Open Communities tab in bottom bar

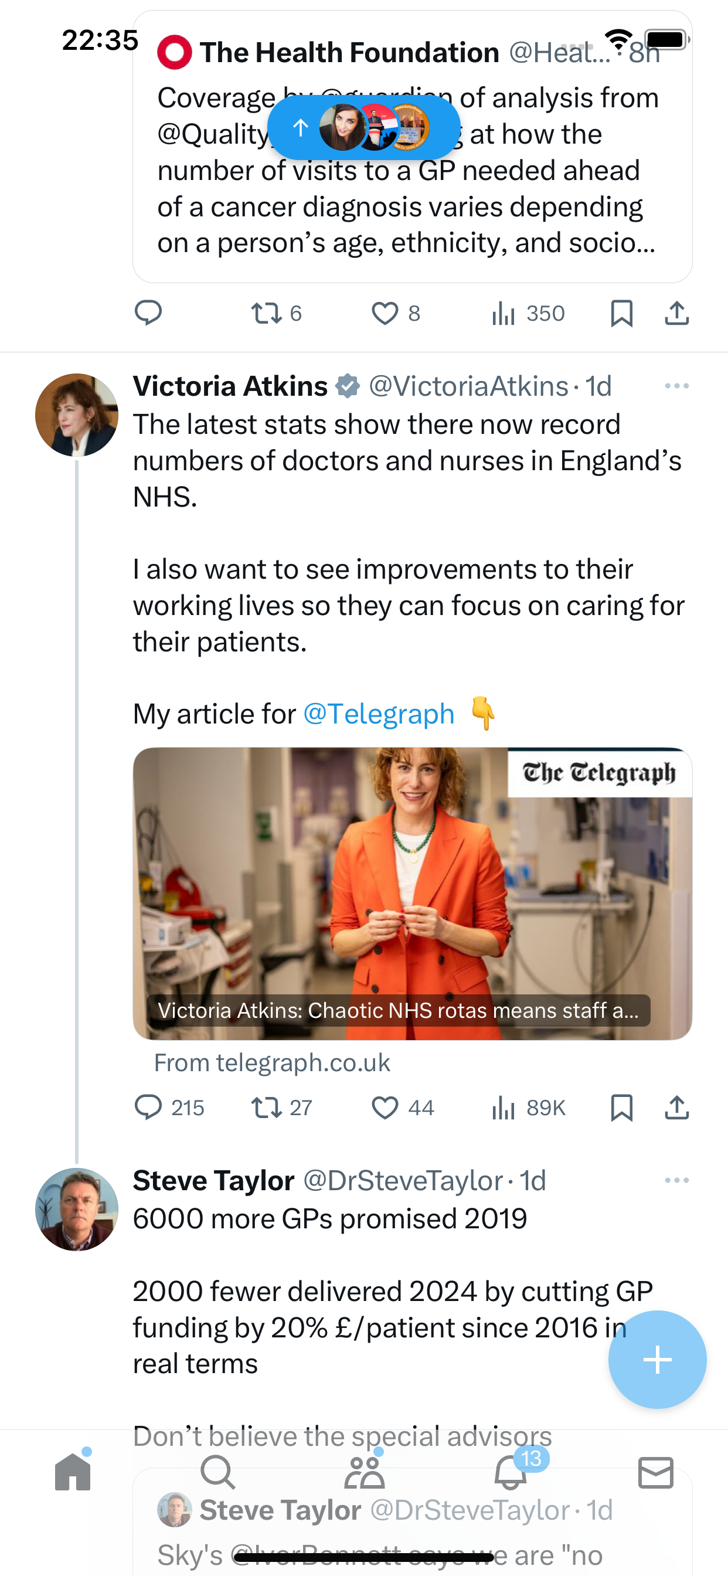[x=364, y=1471]
